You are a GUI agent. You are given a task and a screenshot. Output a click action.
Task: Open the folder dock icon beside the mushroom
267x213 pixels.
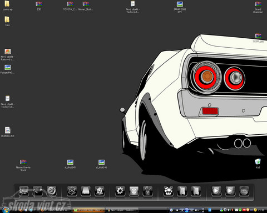click(x=182, y=191)
